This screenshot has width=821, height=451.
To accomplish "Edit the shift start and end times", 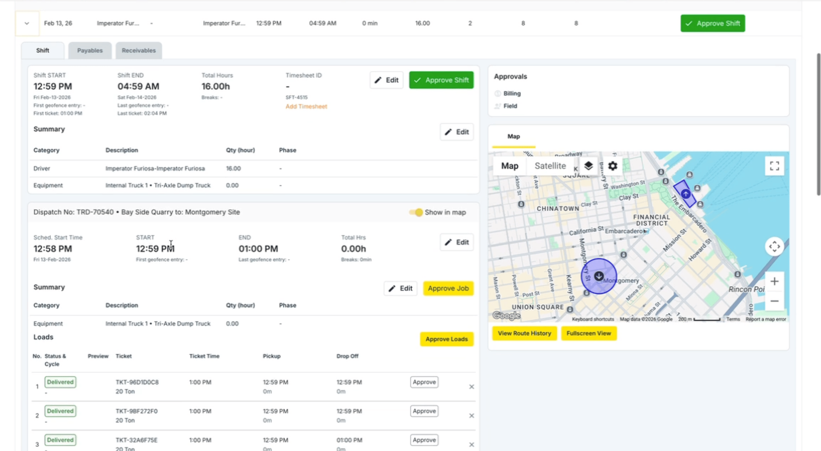I will tap(387, 80).
